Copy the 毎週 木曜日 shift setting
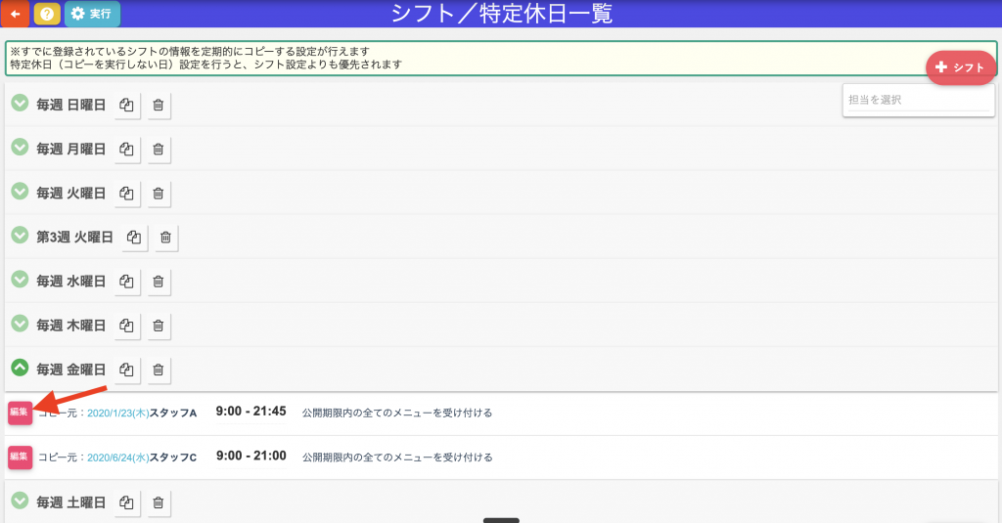This screenshot has height=523, width=1002. (127, 326)
